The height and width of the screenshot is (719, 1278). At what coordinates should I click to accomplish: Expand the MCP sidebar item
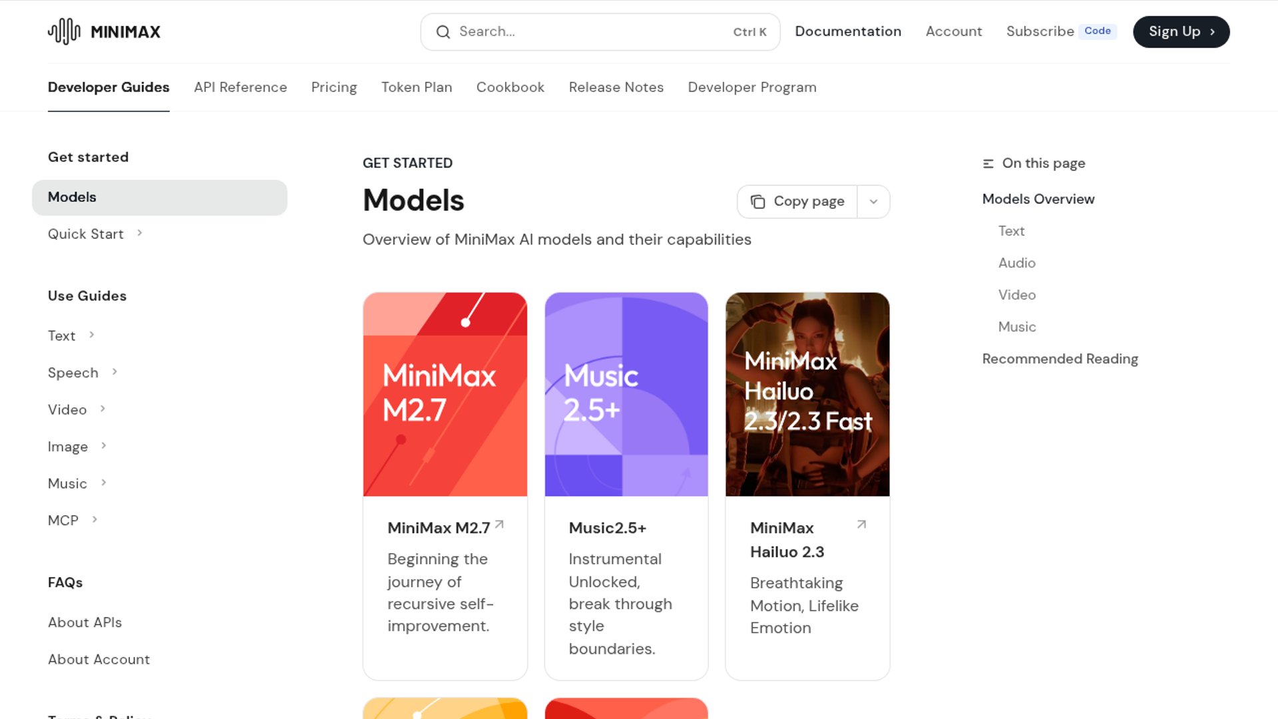click(95, 519)
